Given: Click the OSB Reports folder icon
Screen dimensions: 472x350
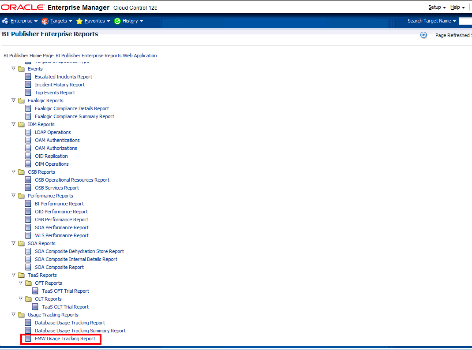Looking at the screenshot, I should 21,172.
